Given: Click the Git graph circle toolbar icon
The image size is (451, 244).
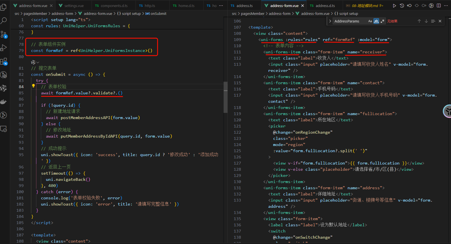Looking at the screenshot, I should (431, 6).
